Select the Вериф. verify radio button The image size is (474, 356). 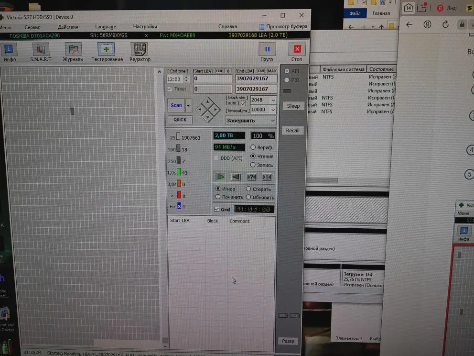(253, 147)
